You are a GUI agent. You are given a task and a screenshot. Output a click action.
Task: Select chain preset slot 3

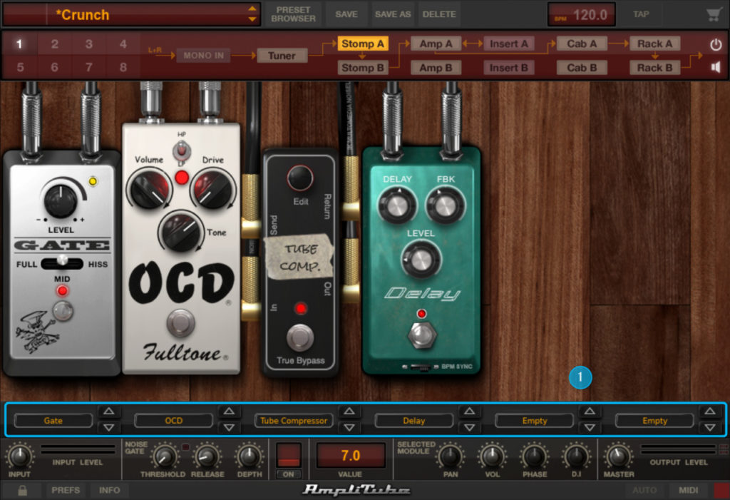tap(88, 44)
